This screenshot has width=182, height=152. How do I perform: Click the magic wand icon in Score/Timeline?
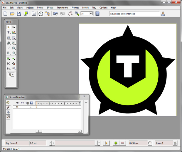click(8, 108)
